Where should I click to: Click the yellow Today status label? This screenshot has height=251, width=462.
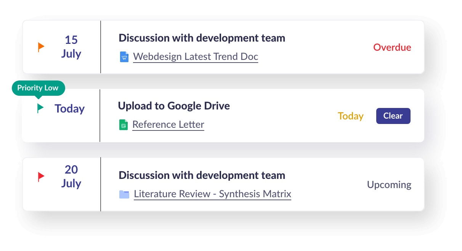[x=350, y=116]
